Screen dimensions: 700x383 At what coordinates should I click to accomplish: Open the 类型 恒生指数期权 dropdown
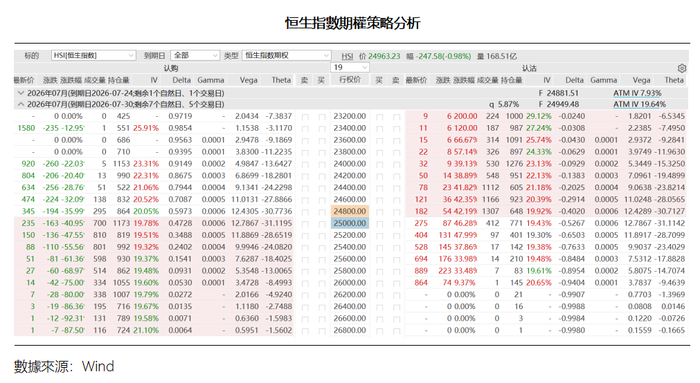(287, 55)
